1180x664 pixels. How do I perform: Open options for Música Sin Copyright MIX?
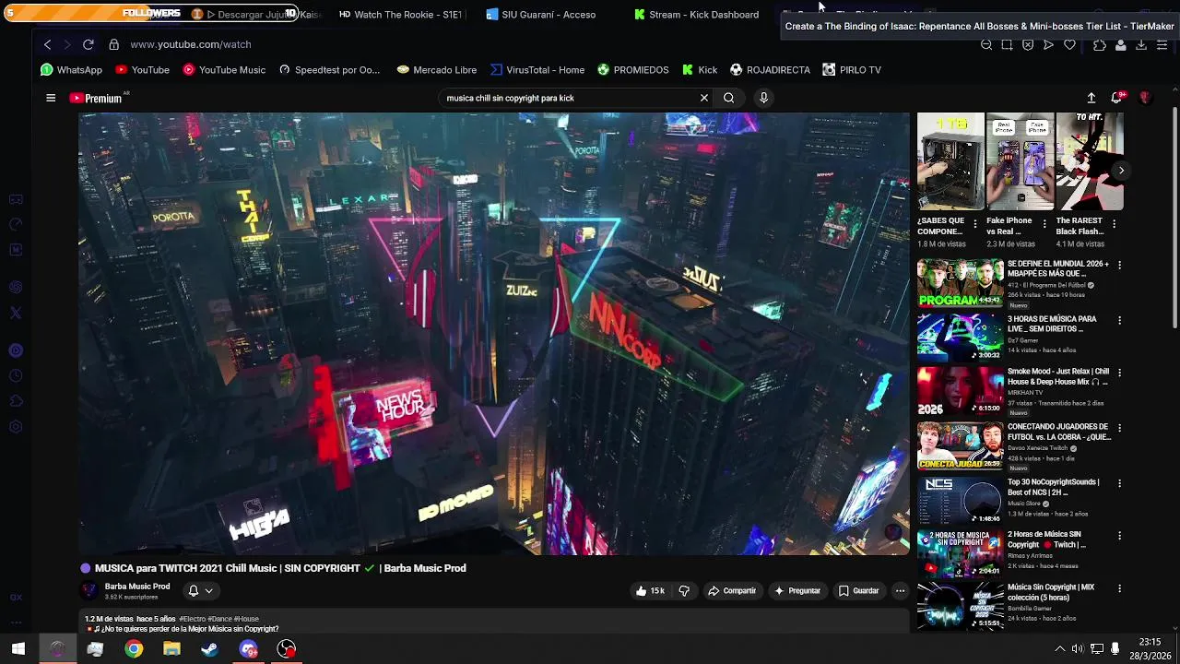tap(1119, 589)
